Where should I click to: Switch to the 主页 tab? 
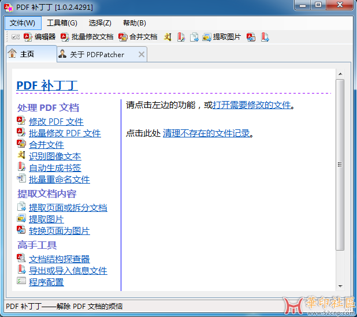point(31,54)
